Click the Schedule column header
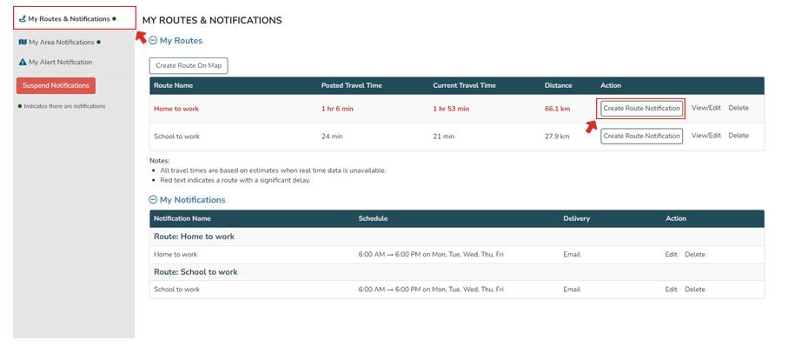This screenshot has height=347, width=788. tap(373, 219)
